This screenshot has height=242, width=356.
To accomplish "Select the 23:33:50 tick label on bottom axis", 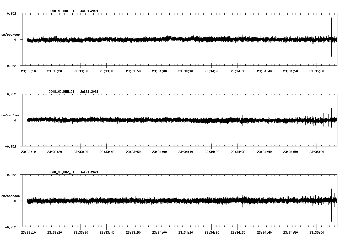I will (133, 232).
